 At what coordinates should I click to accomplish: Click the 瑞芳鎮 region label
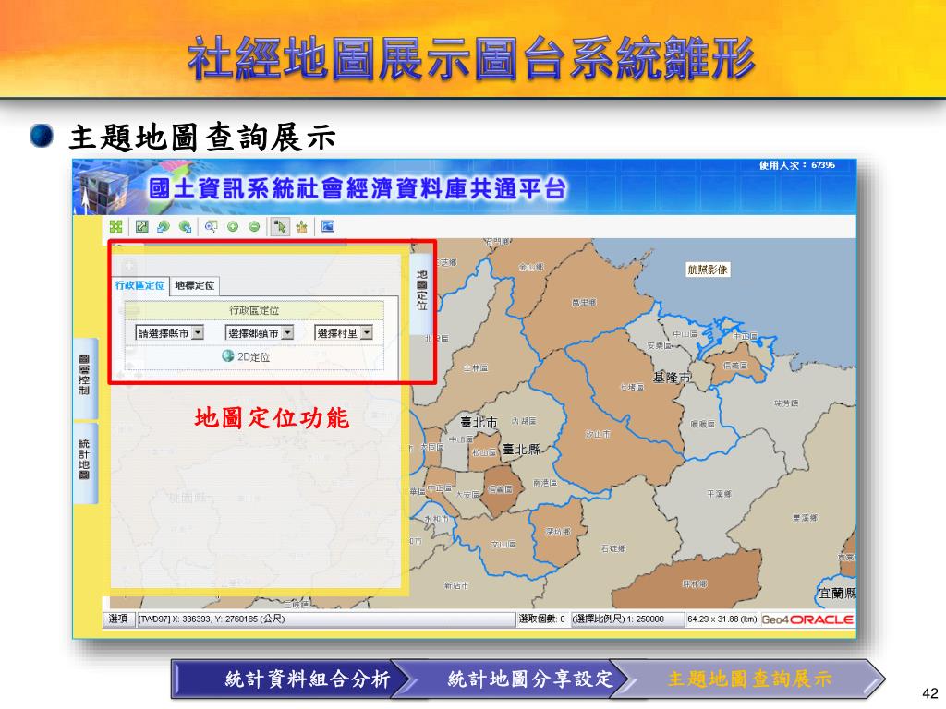point(786,403)
